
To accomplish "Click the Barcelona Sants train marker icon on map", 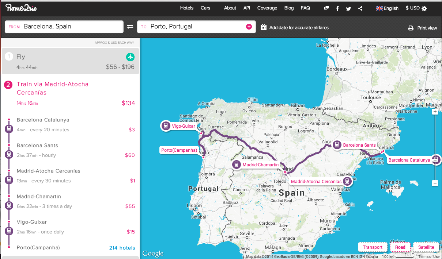I will [x=337, y=145].
